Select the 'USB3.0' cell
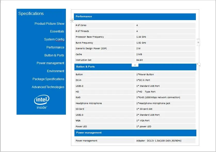Screen dimensions: 216x152 [105, 86]
